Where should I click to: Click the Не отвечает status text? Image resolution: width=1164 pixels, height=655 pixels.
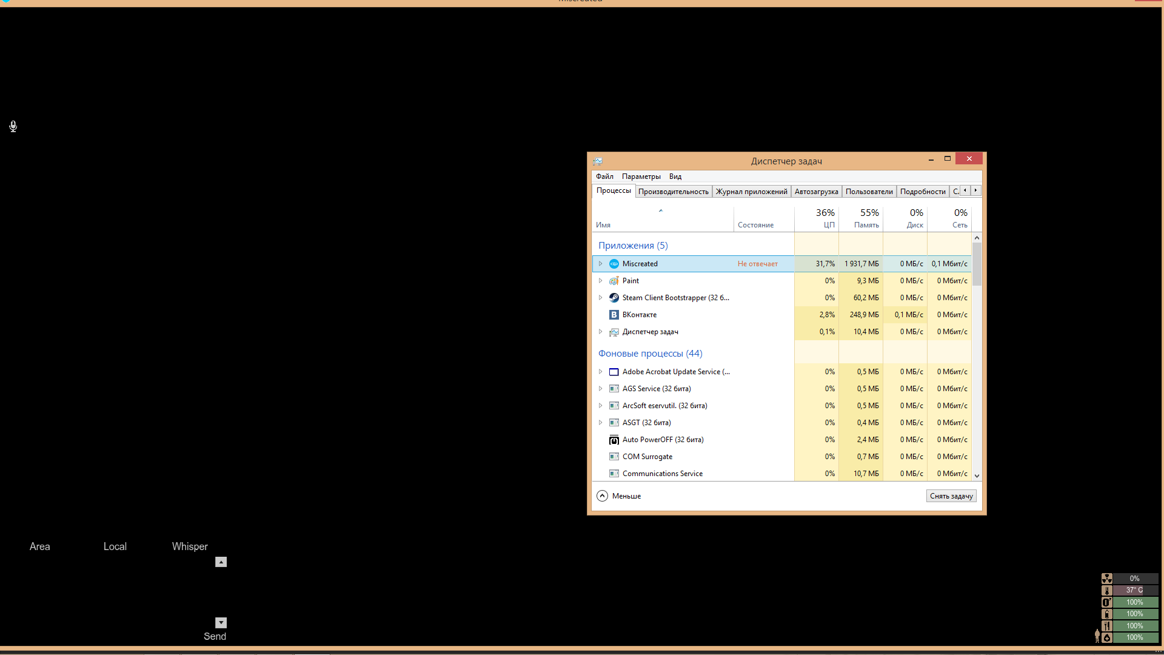(x=757, y=264)
